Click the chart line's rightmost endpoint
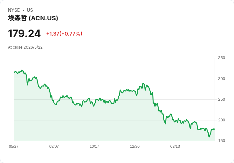 (x=215, y=129)
